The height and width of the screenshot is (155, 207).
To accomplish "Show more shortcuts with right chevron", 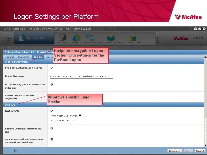I will click(158, 38).
